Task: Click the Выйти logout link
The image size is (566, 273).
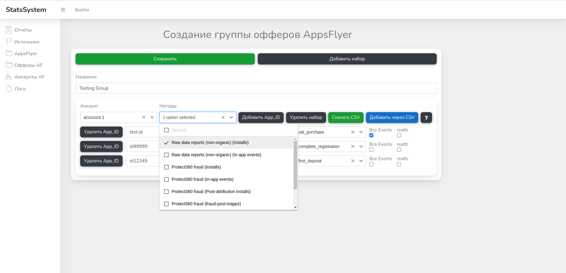Action: coord(82,10)
